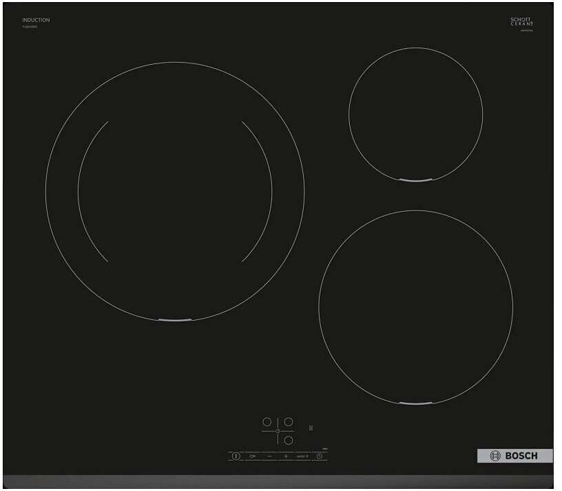Click the large left cooking zone center
The width and height of the screenshot is (562, 491).
point(175,192)
